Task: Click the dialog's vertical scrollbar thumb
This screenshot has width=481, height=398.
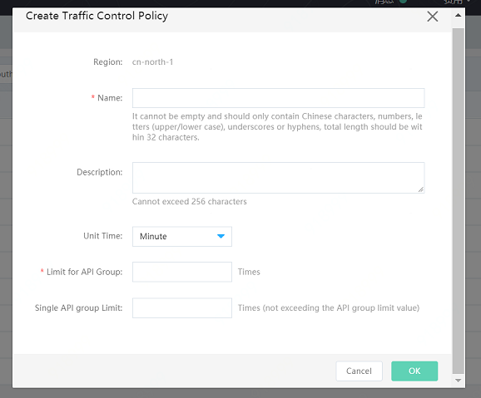Action: click(458, 201)
